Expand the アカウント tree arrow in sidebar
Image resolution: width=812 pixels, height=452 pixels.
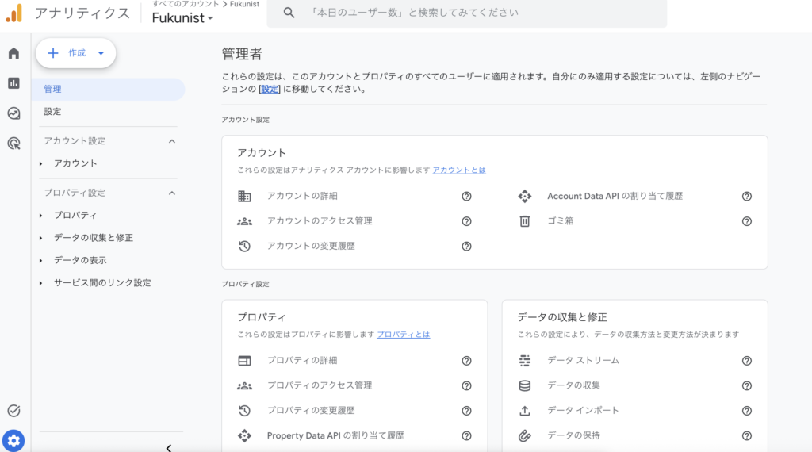(x=41, y=163)
